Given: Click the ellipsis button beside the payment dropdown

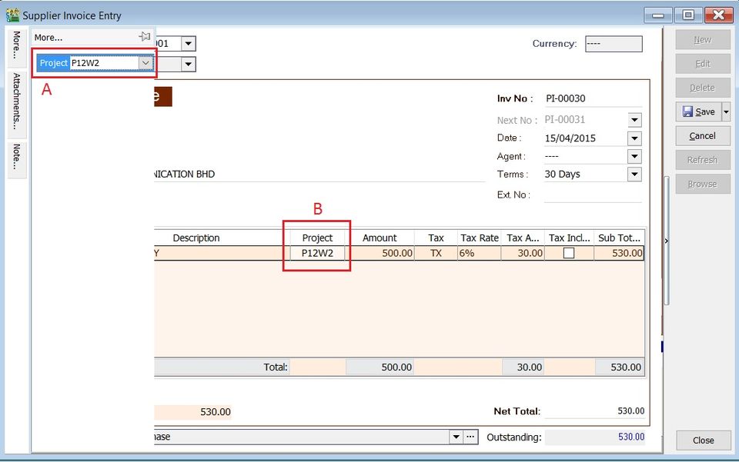Looking at the screenshot, I should click(470, 436).
